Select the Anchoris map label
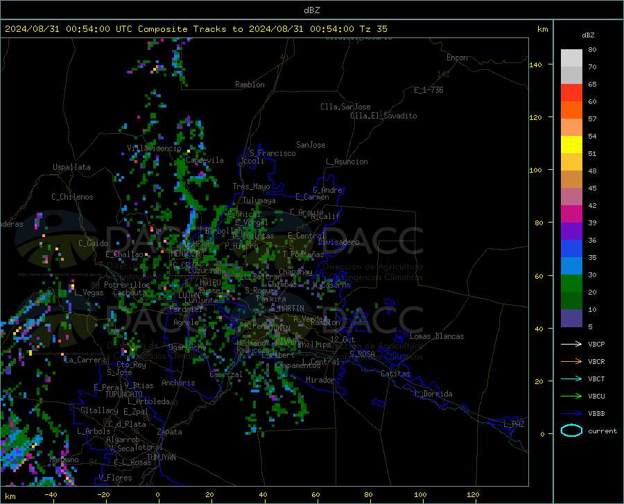Viewport: 624px width, 504px height. (178, 383)
